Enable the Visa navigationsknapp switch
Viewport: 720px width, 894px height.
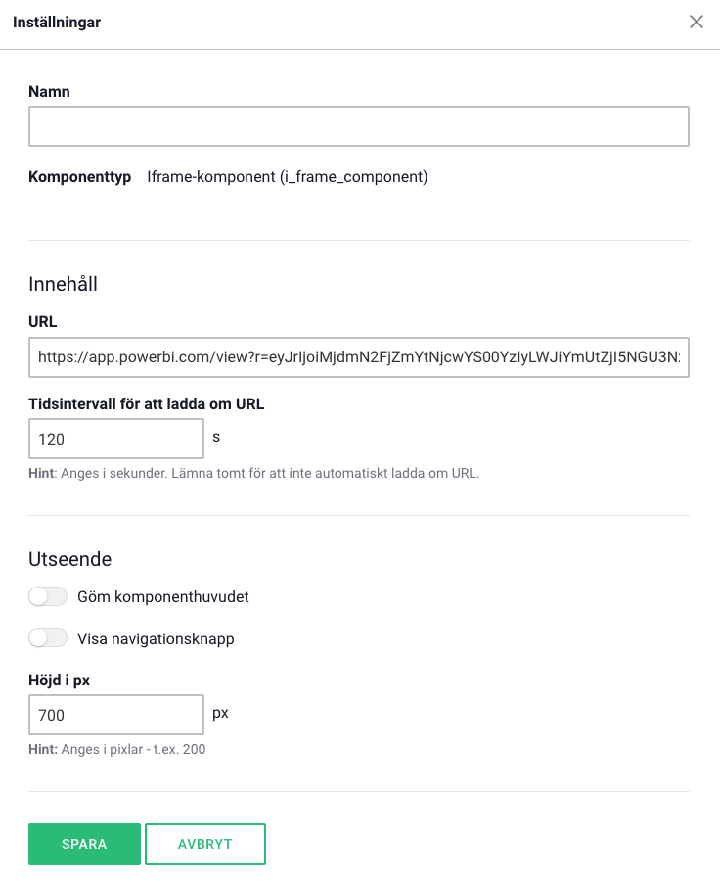(48, 638)
